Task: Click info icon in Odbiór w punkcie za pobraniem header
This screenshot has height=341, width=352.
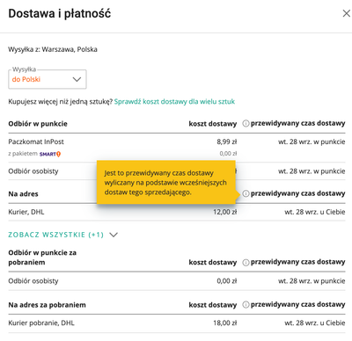Action: [x=246, y=262]
